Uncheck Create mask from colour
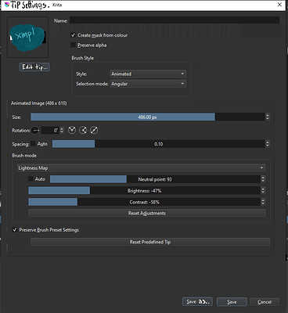Image resolution: width=288 pixels, height=313 pixels. point(74,35)
